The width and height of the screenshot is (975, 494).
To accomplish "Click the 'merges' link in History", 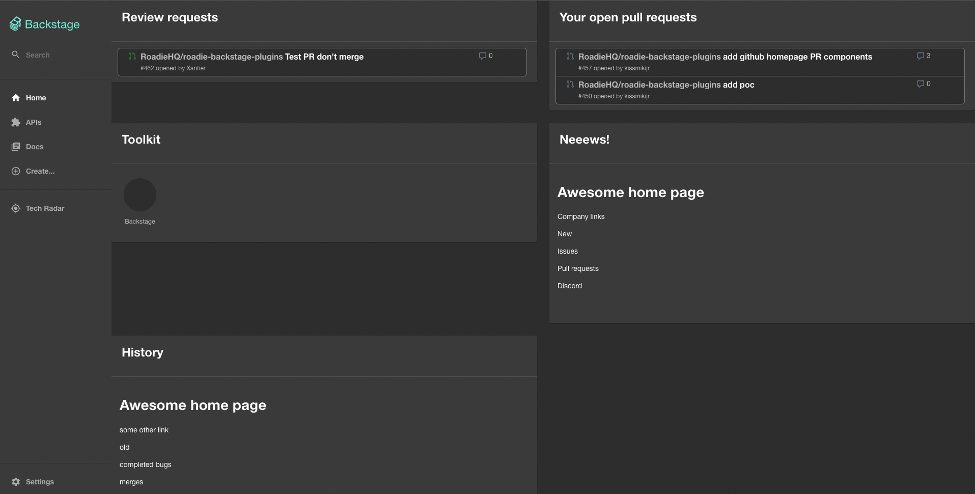I will [x=131, y=482].
